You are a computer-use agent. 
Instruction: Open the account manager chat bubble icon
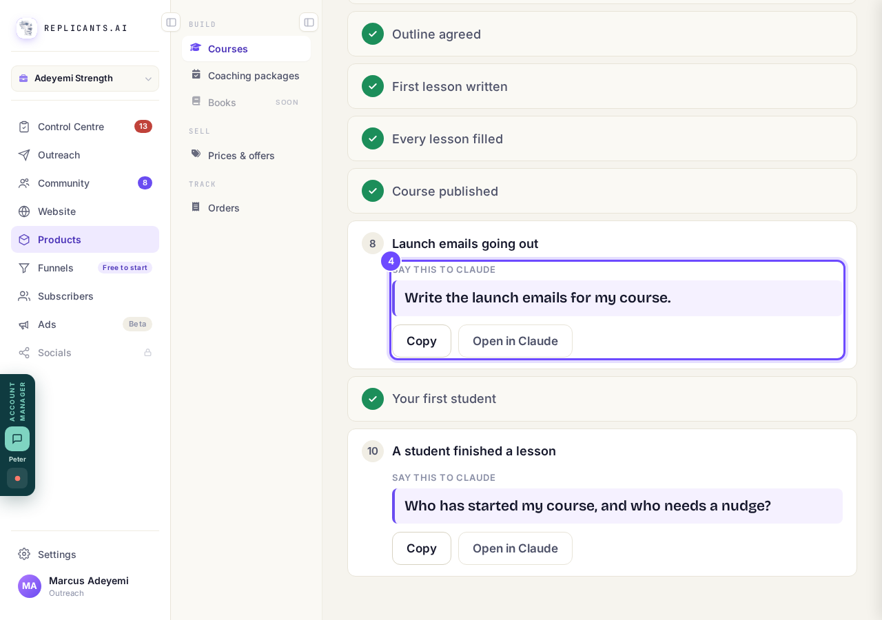pyautogui.click(x=17, y=439)
